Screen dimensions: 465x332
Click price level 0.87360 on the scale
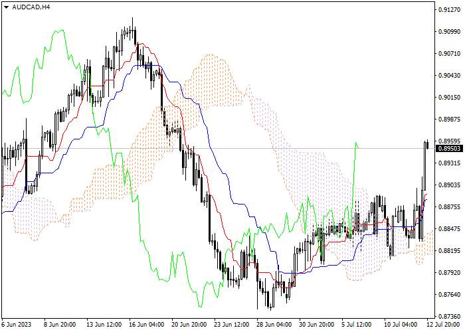(x=450, y=317)
